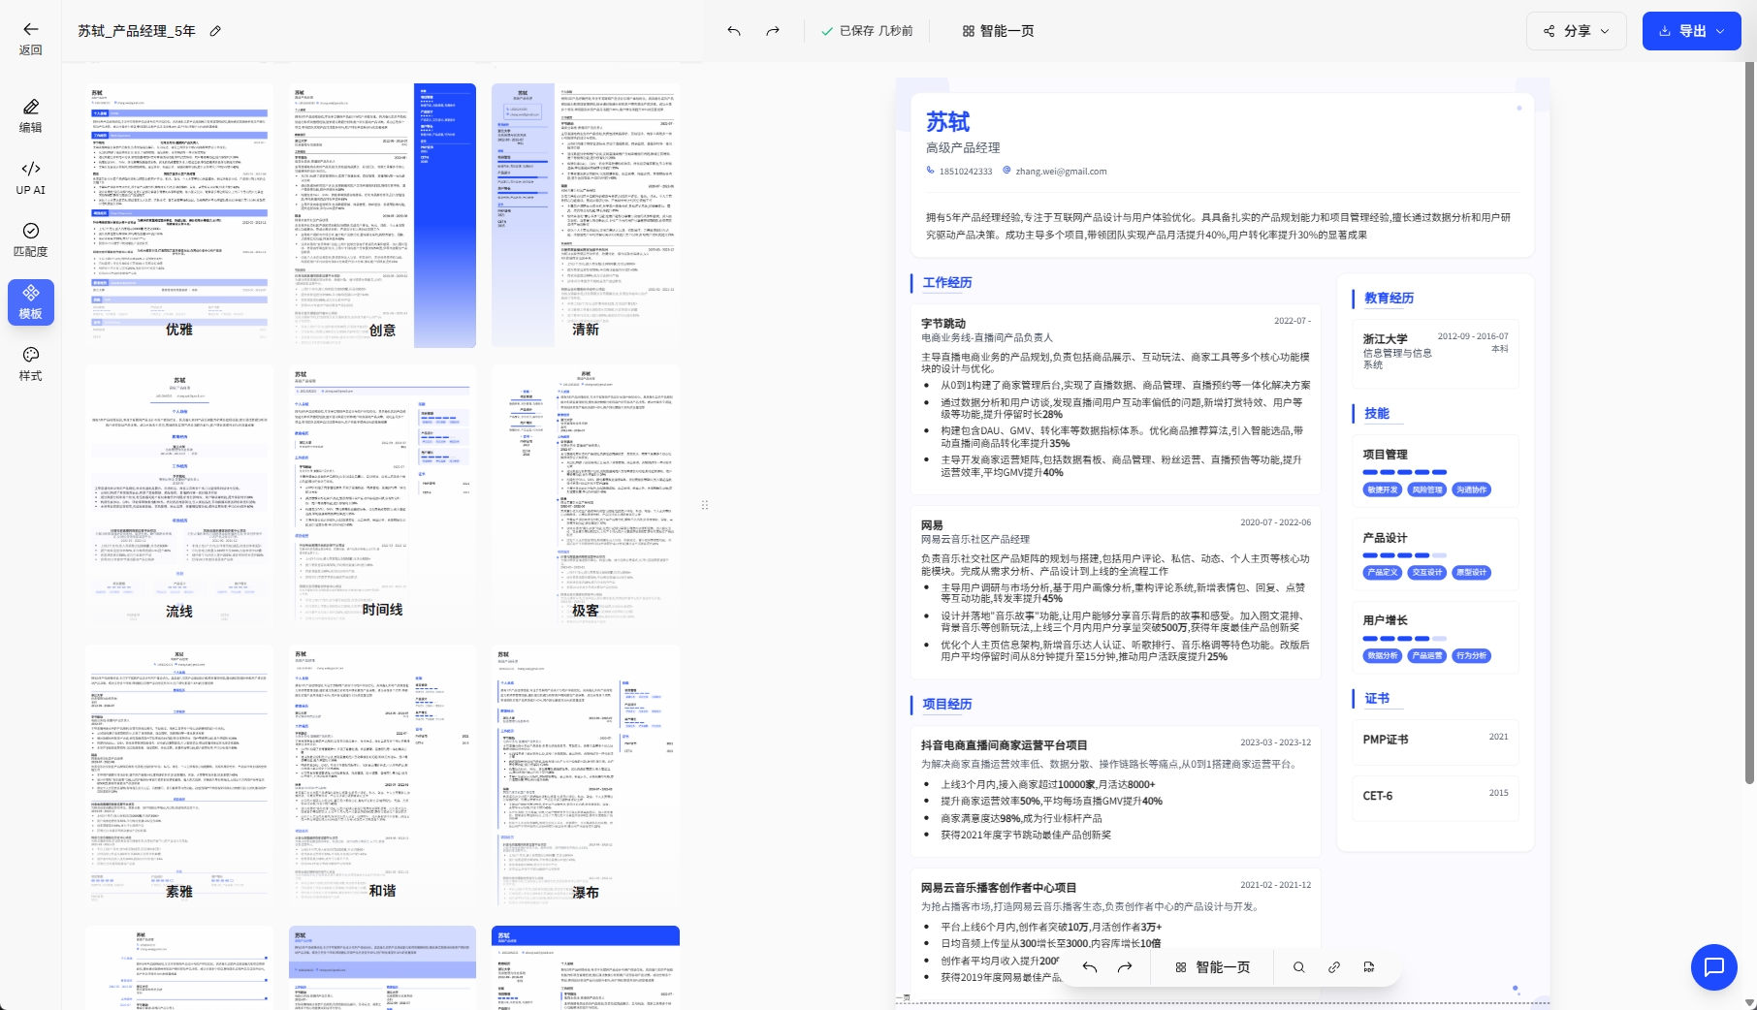Viewport: 1757px width, 1010px height.
Task: Open the blue chat bubble support button
Action: pos(1713,966)
